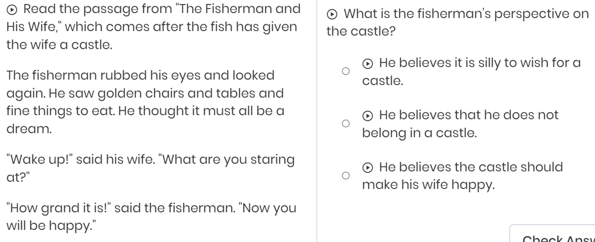Click the line 'The fisherman rubbed his eyes and looked'
Viewport: 595px width, 242px height.
[140, 75]
